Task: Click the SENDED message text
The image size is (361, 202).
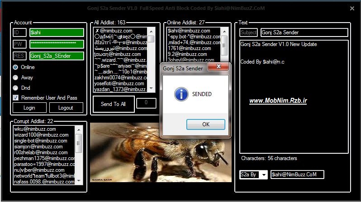Action: click(x=202, y=94)
